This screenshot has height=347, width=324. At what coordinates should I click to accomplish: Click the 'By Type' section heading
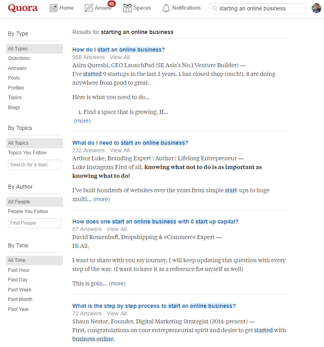[x=18, y=34]
